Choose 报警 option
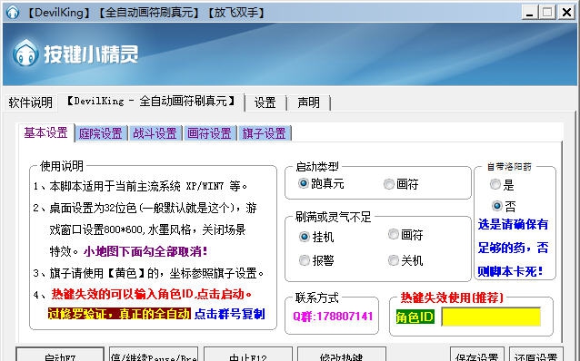This screenshot has height=361, width=580. (x=315, y=260)
